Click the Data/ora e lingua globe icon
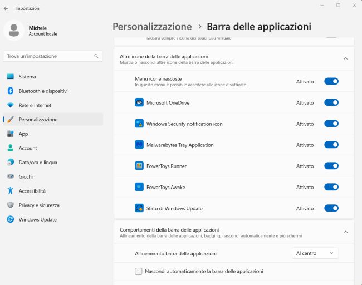 (x=11, y=162)
